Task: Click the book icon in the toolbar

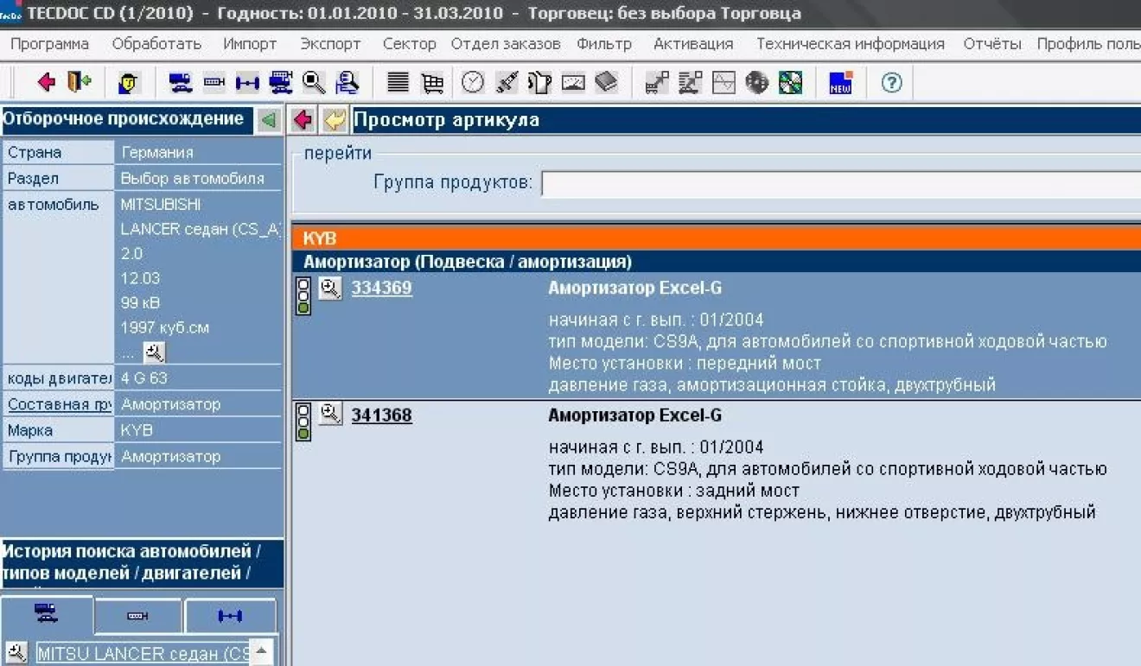Action: [x=607, y=82]
